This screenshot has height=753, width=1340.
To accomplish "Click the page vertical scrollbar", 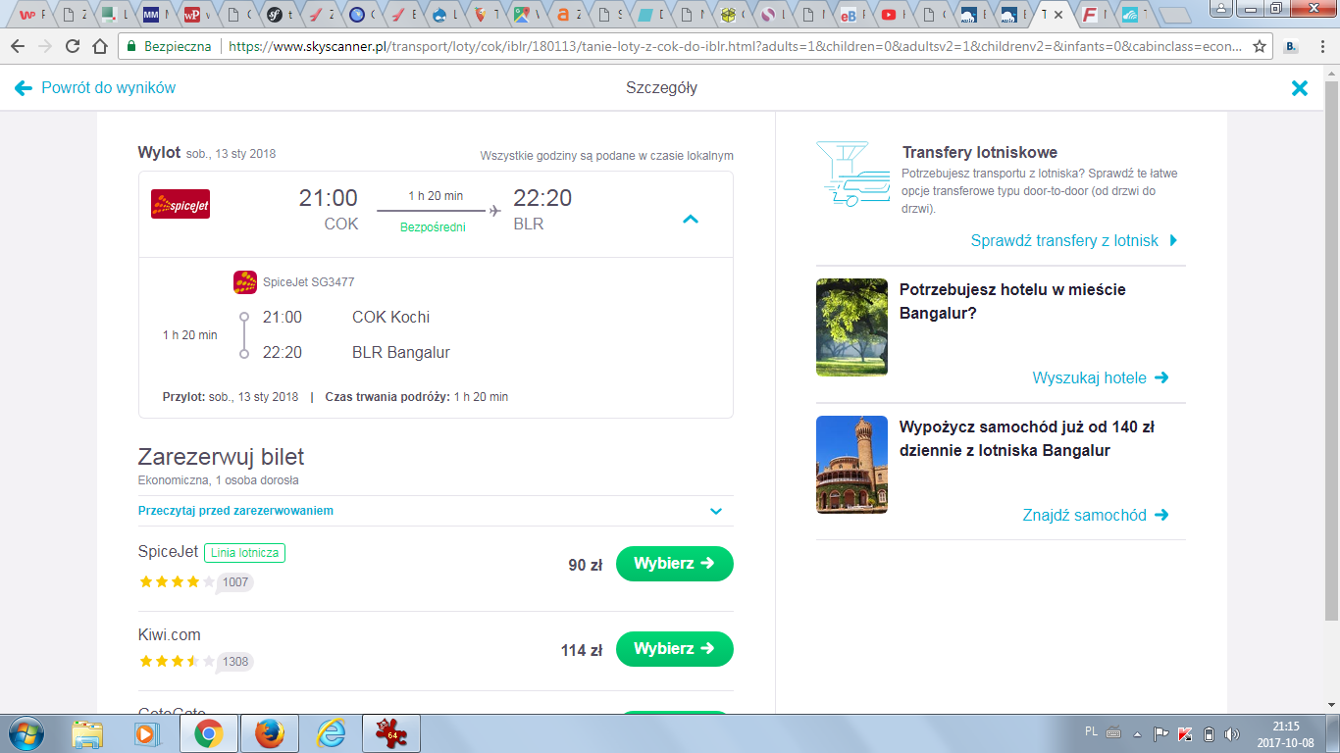I will click(1331, 353).
